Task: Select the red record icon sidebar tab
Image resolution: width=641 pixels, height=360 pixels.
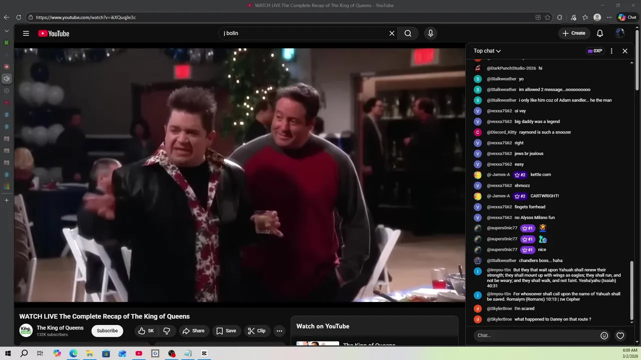Action: (7, 66)
